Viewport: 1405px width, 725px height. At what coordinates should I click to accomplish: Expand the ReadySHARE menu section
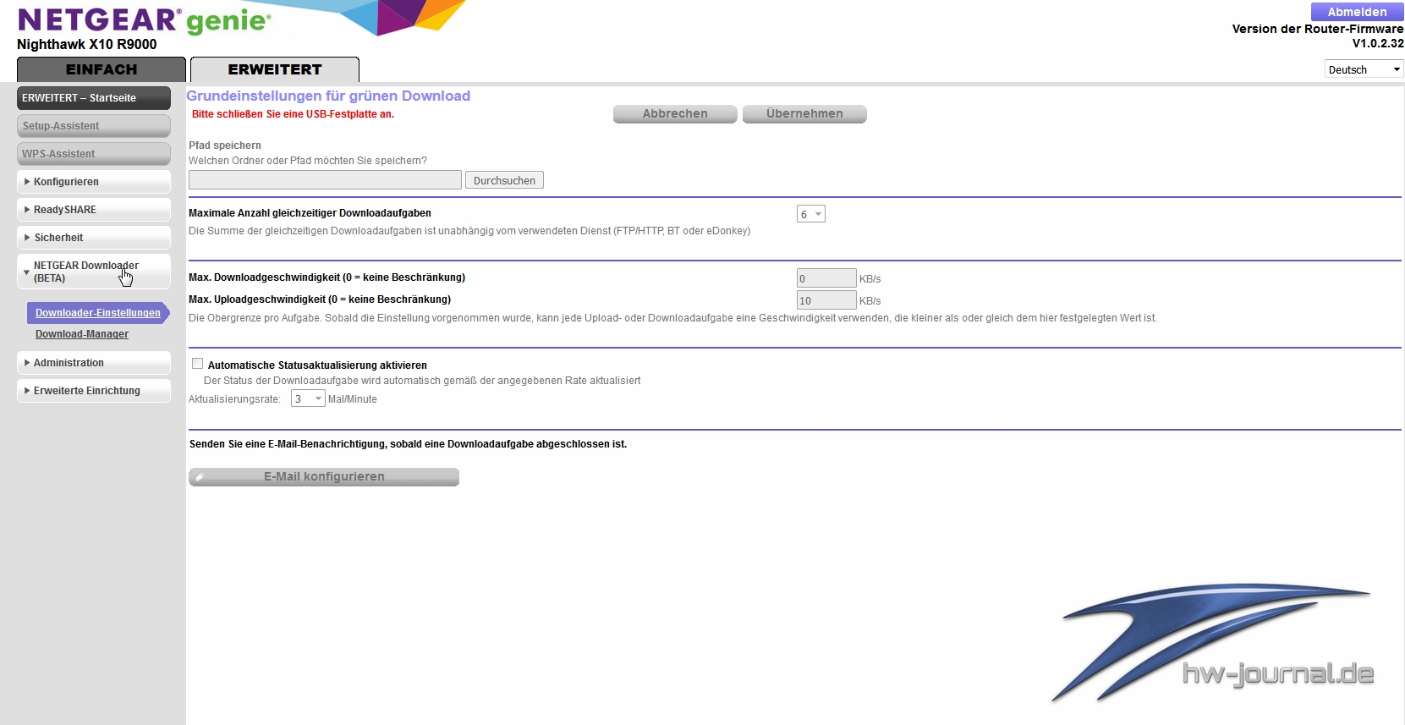click(x=93, y=210)
